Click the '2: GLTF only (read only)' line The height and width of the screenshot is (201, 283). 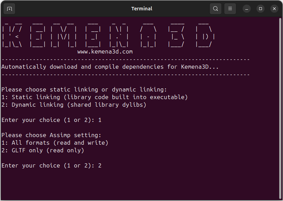coord(43,150)
